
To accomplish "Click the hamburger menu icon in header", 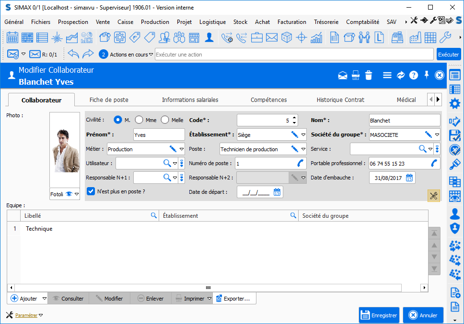I will tap(387, 75).
